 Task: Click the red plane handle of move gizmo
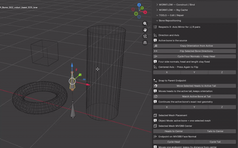[x=76, y=70]
